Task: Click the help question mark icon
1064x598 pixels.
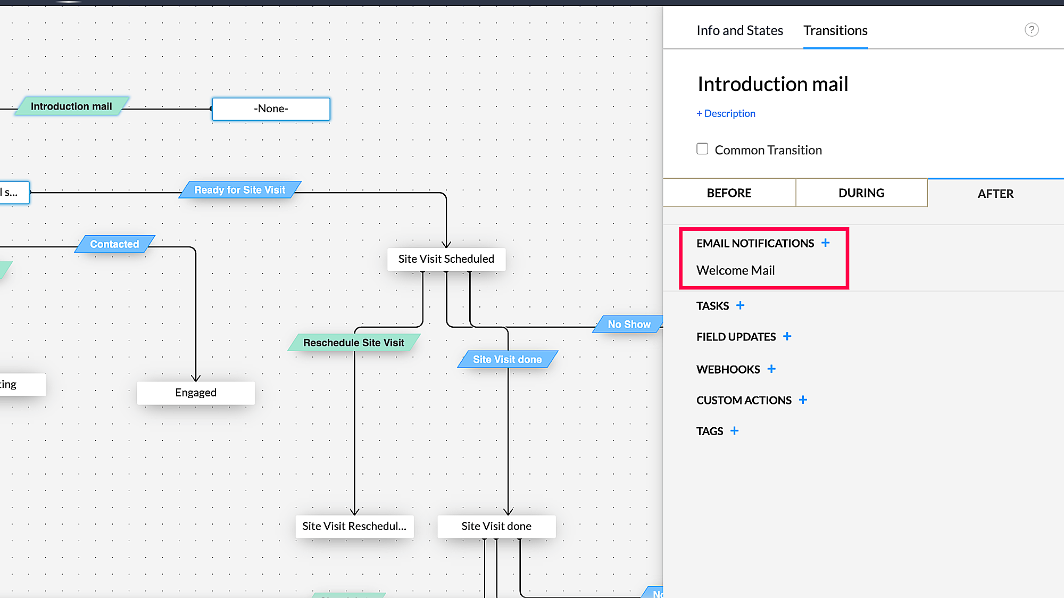Action: pyautogui.click(x=1031, y=30)
